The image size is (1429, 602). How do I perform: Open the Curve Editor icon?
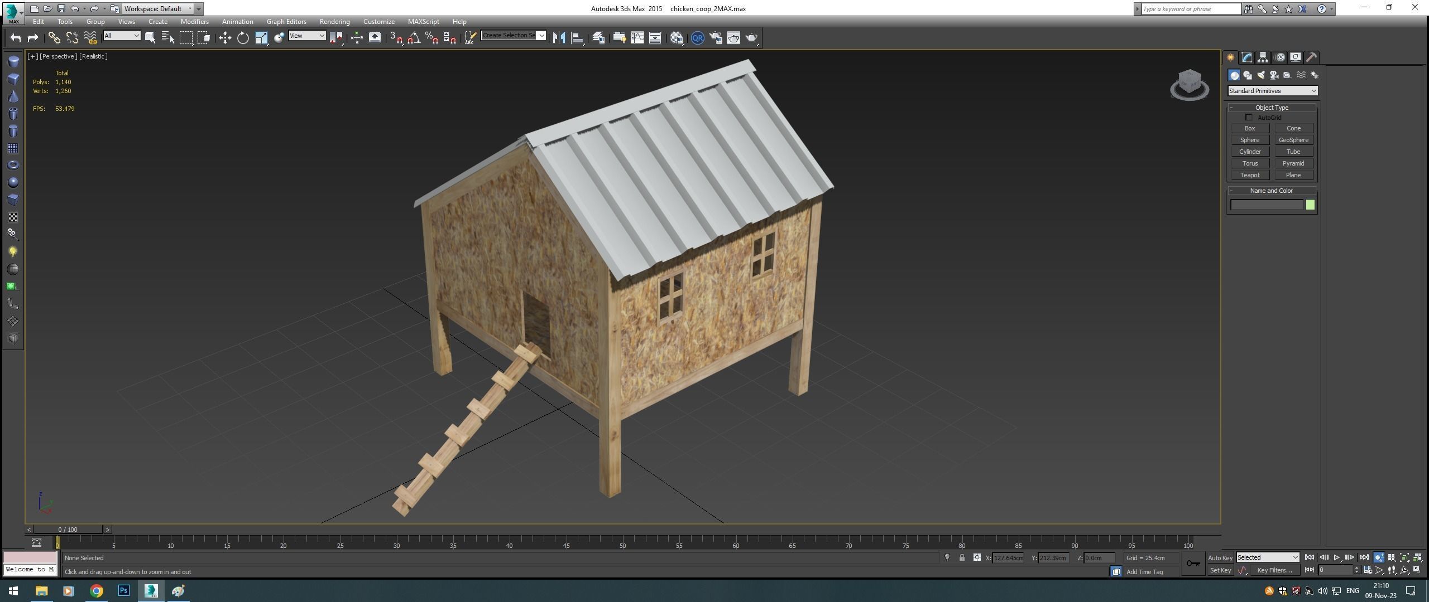point(637,38)
